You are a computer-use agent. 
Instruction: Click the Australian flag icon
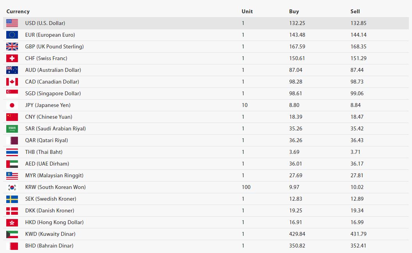12,70
